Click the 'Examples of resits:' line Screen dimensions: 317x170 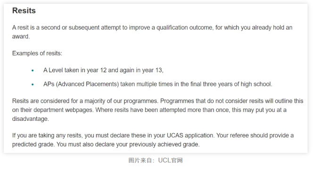coord(37,53)
